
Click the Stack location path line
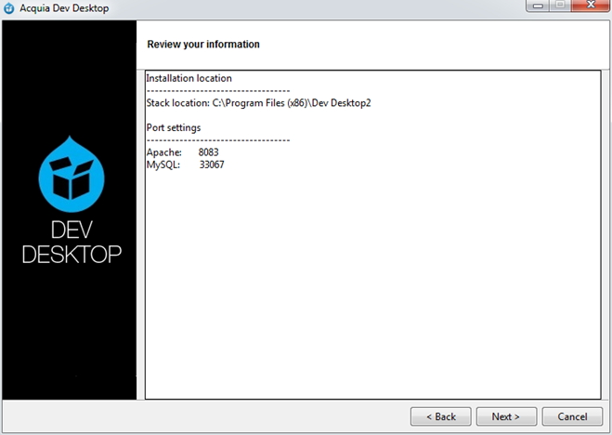click(258, 103)
